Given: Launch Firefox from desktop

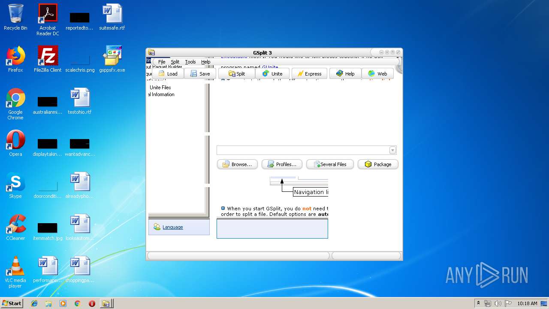Looking at the screenshot, I should (x=15, y=59).
